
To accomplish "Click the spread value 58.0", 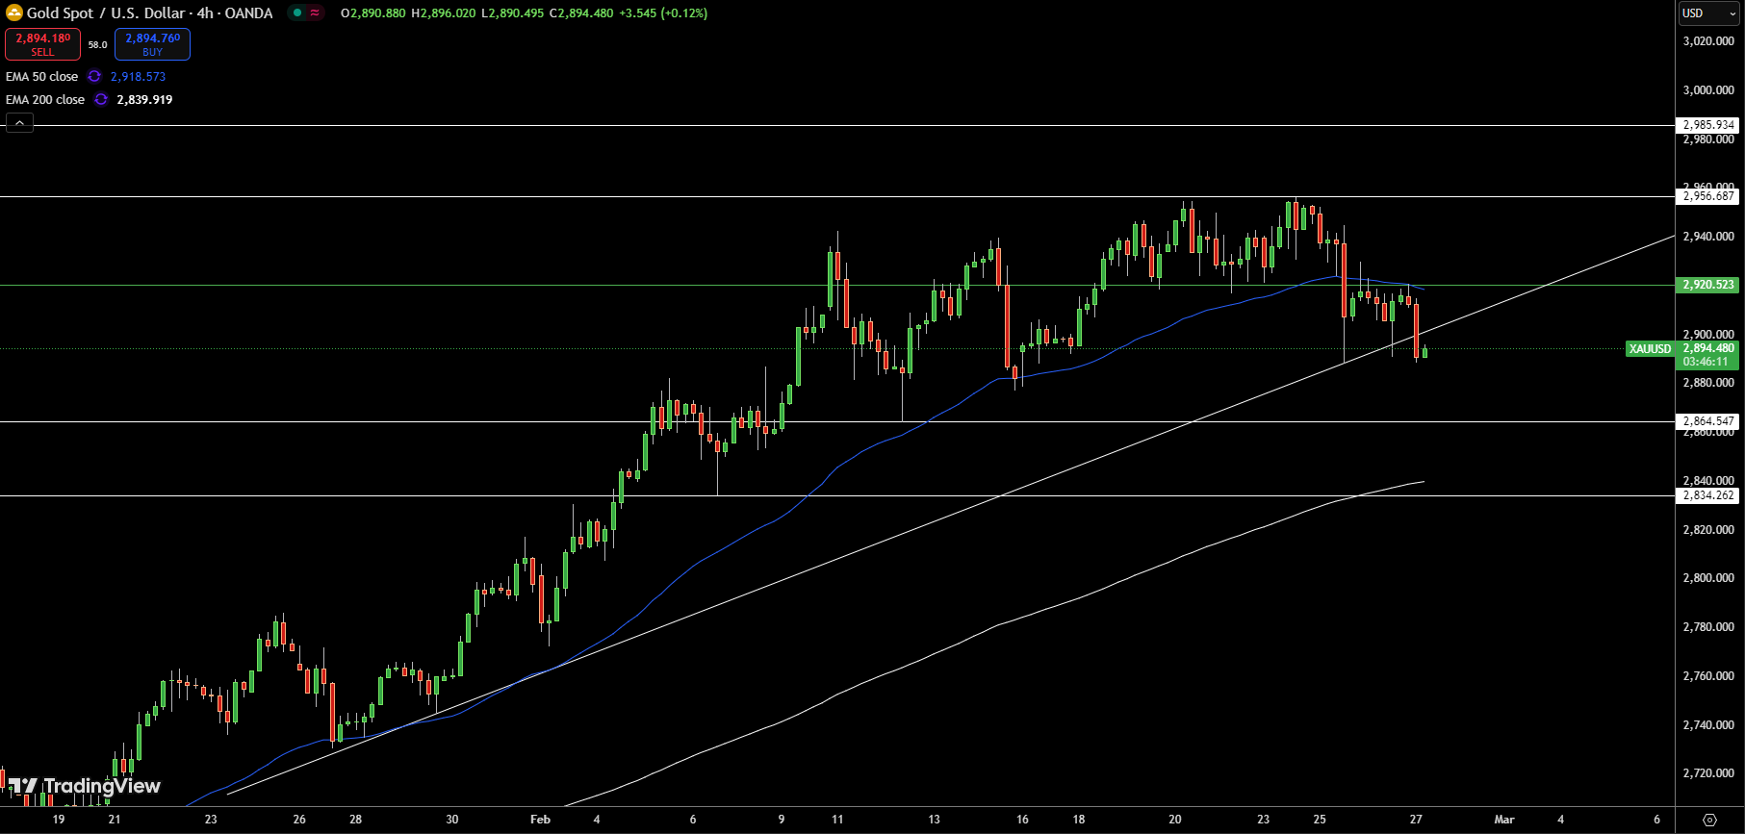I will (x=98, y=44).
